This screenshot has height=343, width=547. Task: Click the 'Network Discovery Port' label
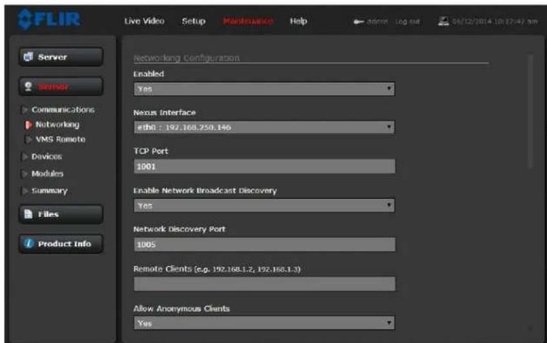coord(179,229)
